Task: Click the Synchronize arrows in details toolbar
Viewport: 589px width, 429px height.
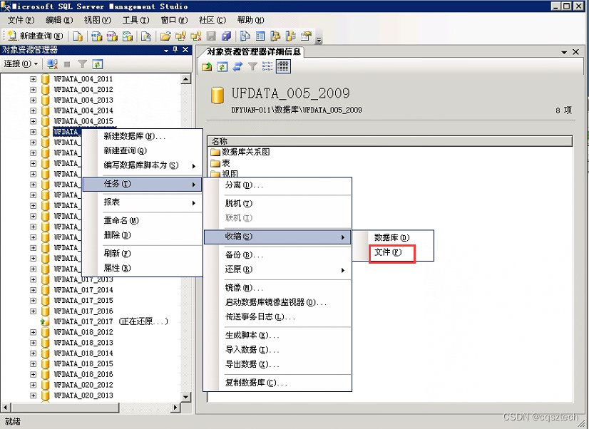Action: 237,67
